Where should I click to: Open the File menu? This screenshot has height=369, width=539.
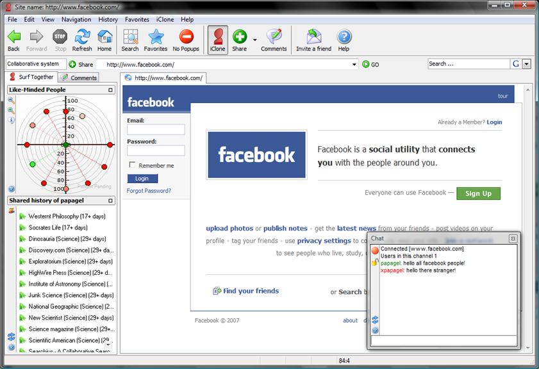click(x=12, y=20)
